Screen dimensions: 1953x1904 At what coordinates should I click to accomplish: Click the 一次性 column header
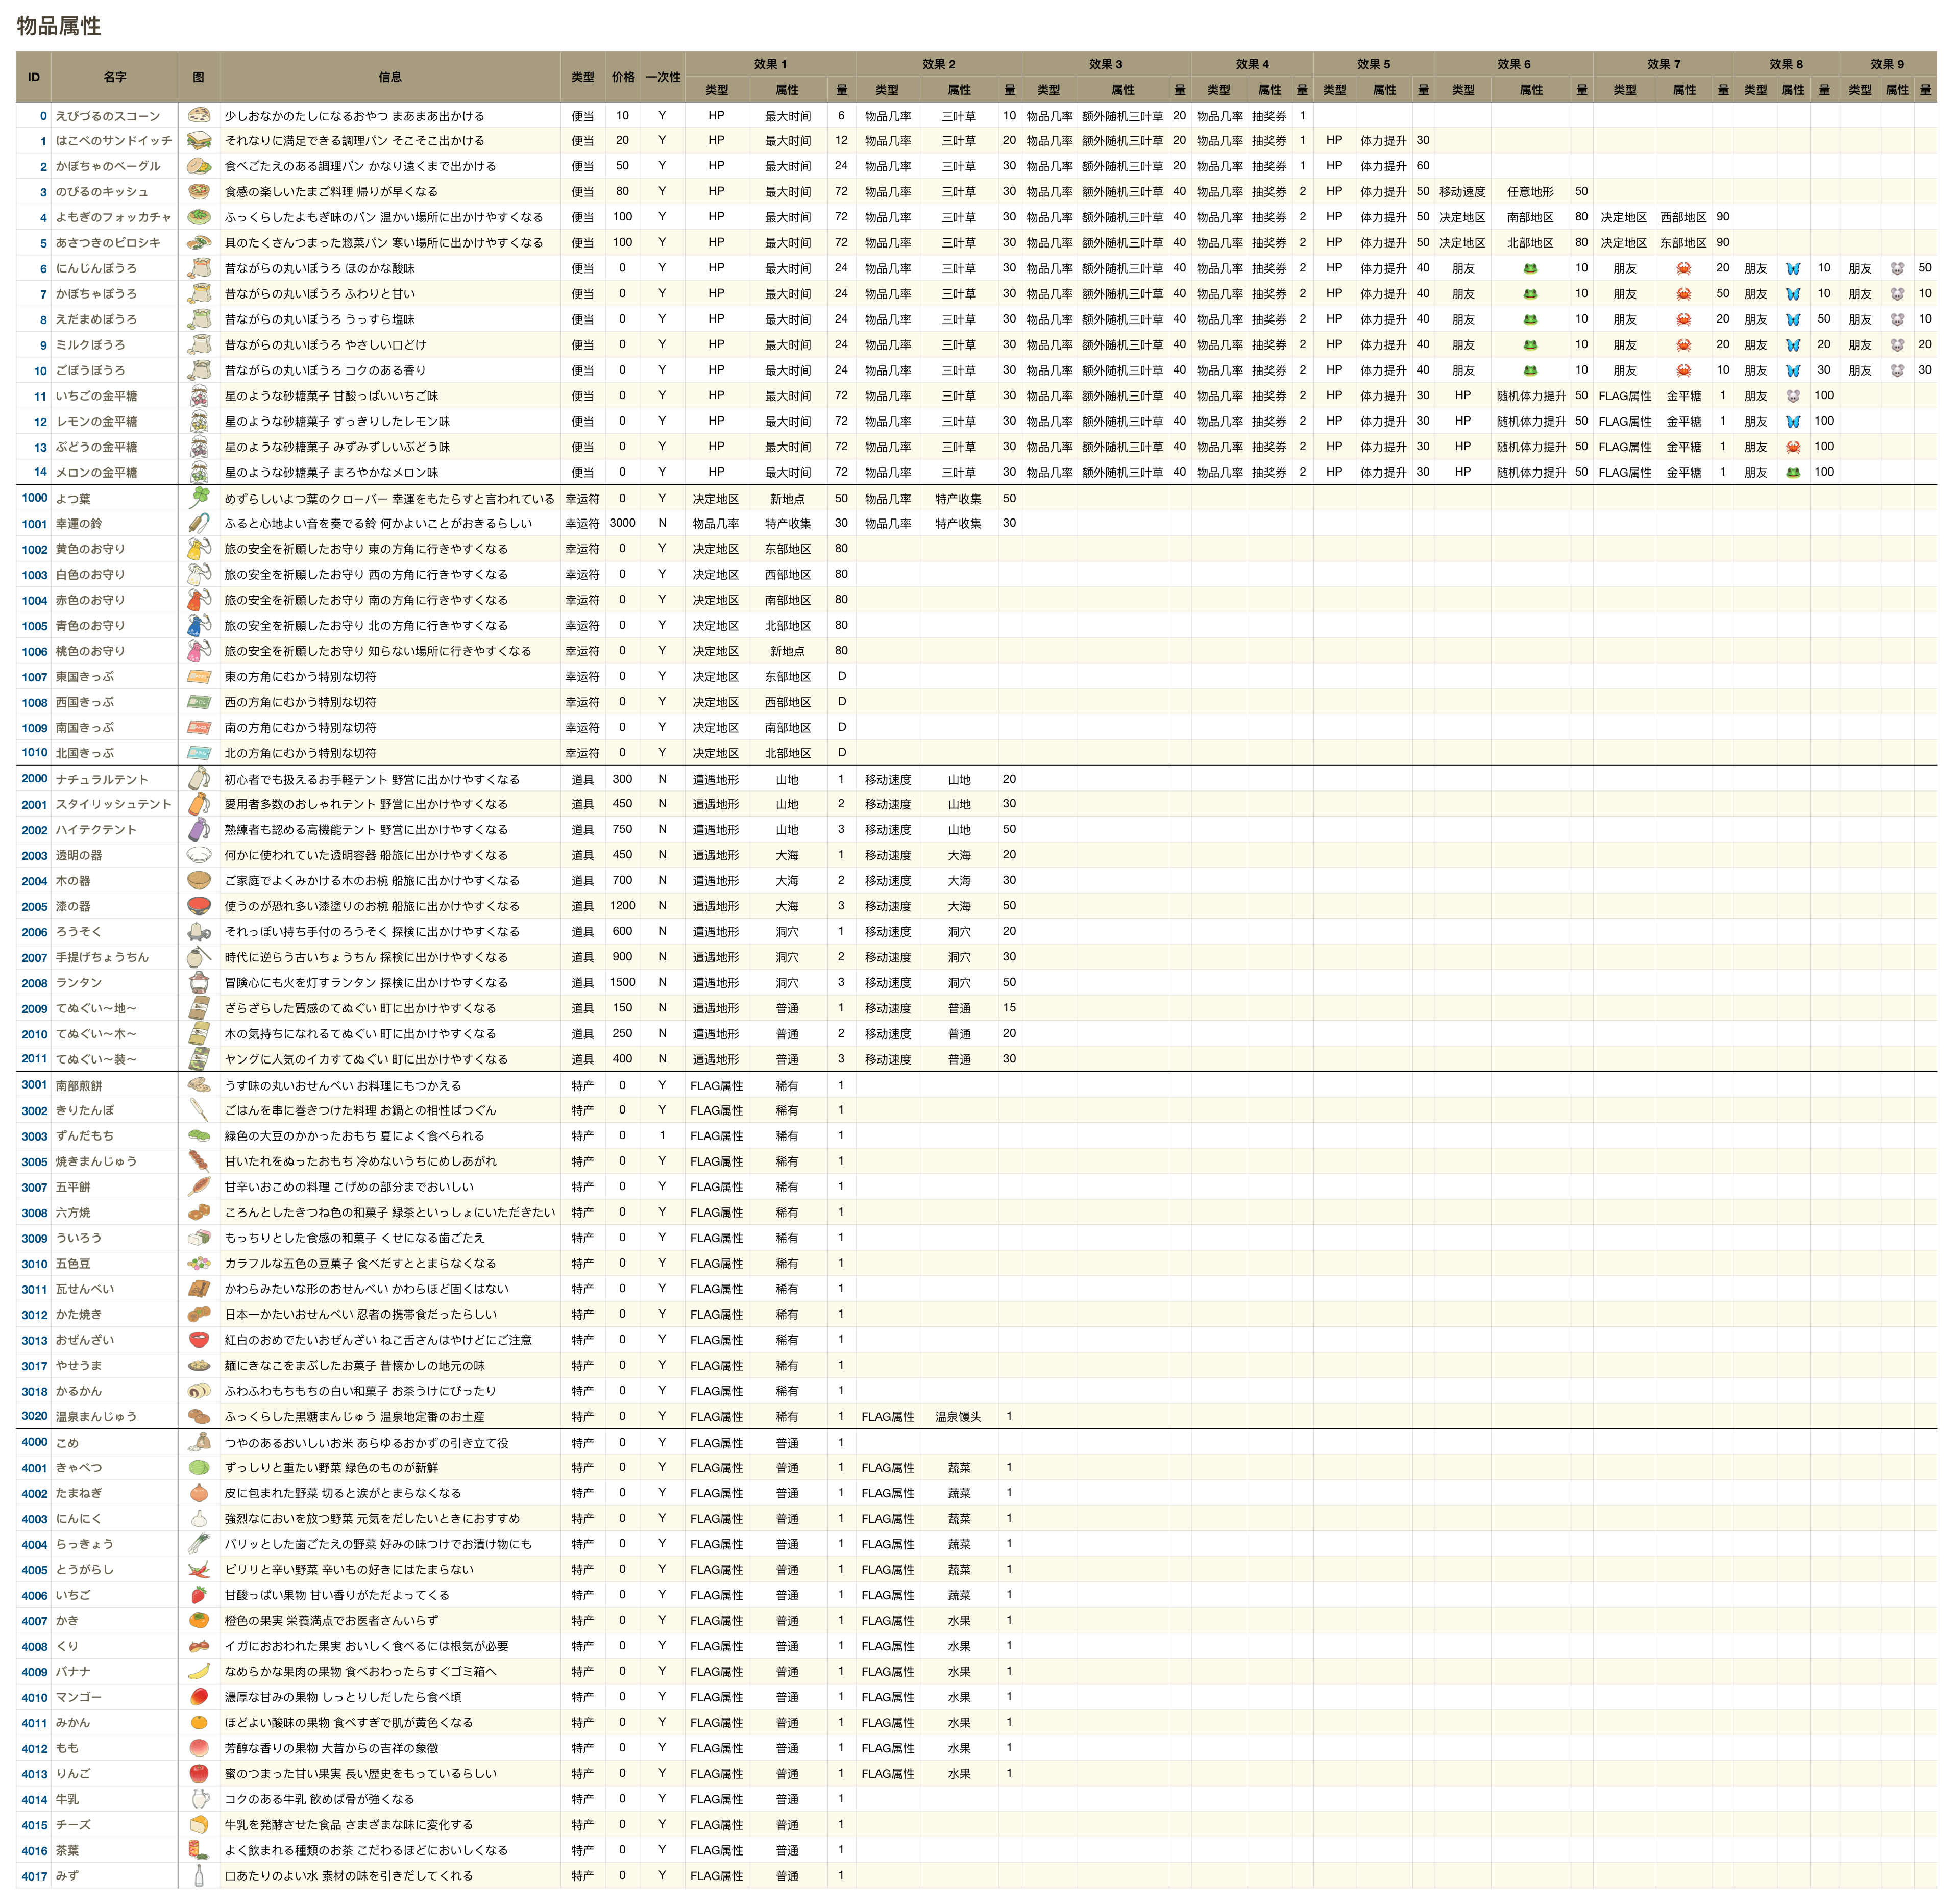tap(663, 77)
